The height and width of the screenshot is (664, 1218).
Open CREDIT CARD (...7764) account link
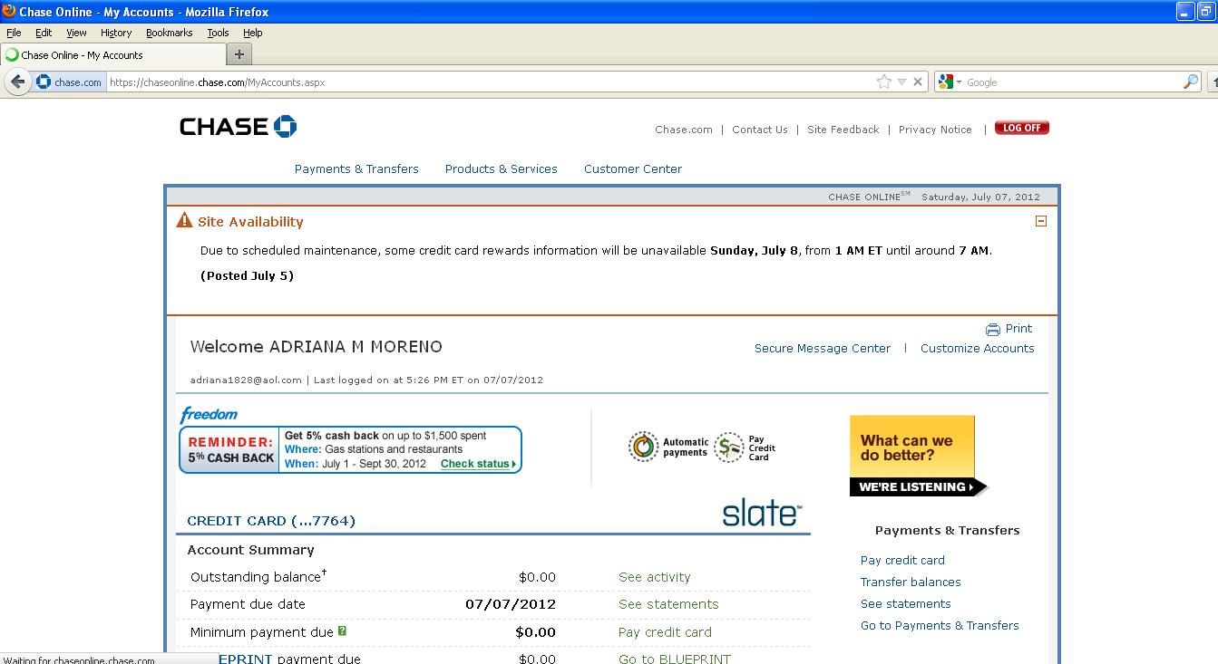271,521
